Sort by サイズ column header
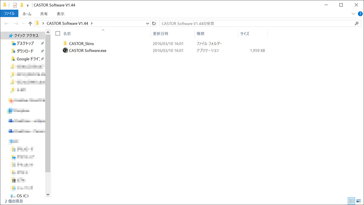Screen dimensions: 364x205 pyautogui.click(x=245, y=33)
